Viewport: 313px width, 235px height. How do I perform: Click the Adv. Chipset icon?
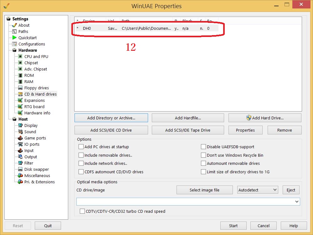(20, 69)
